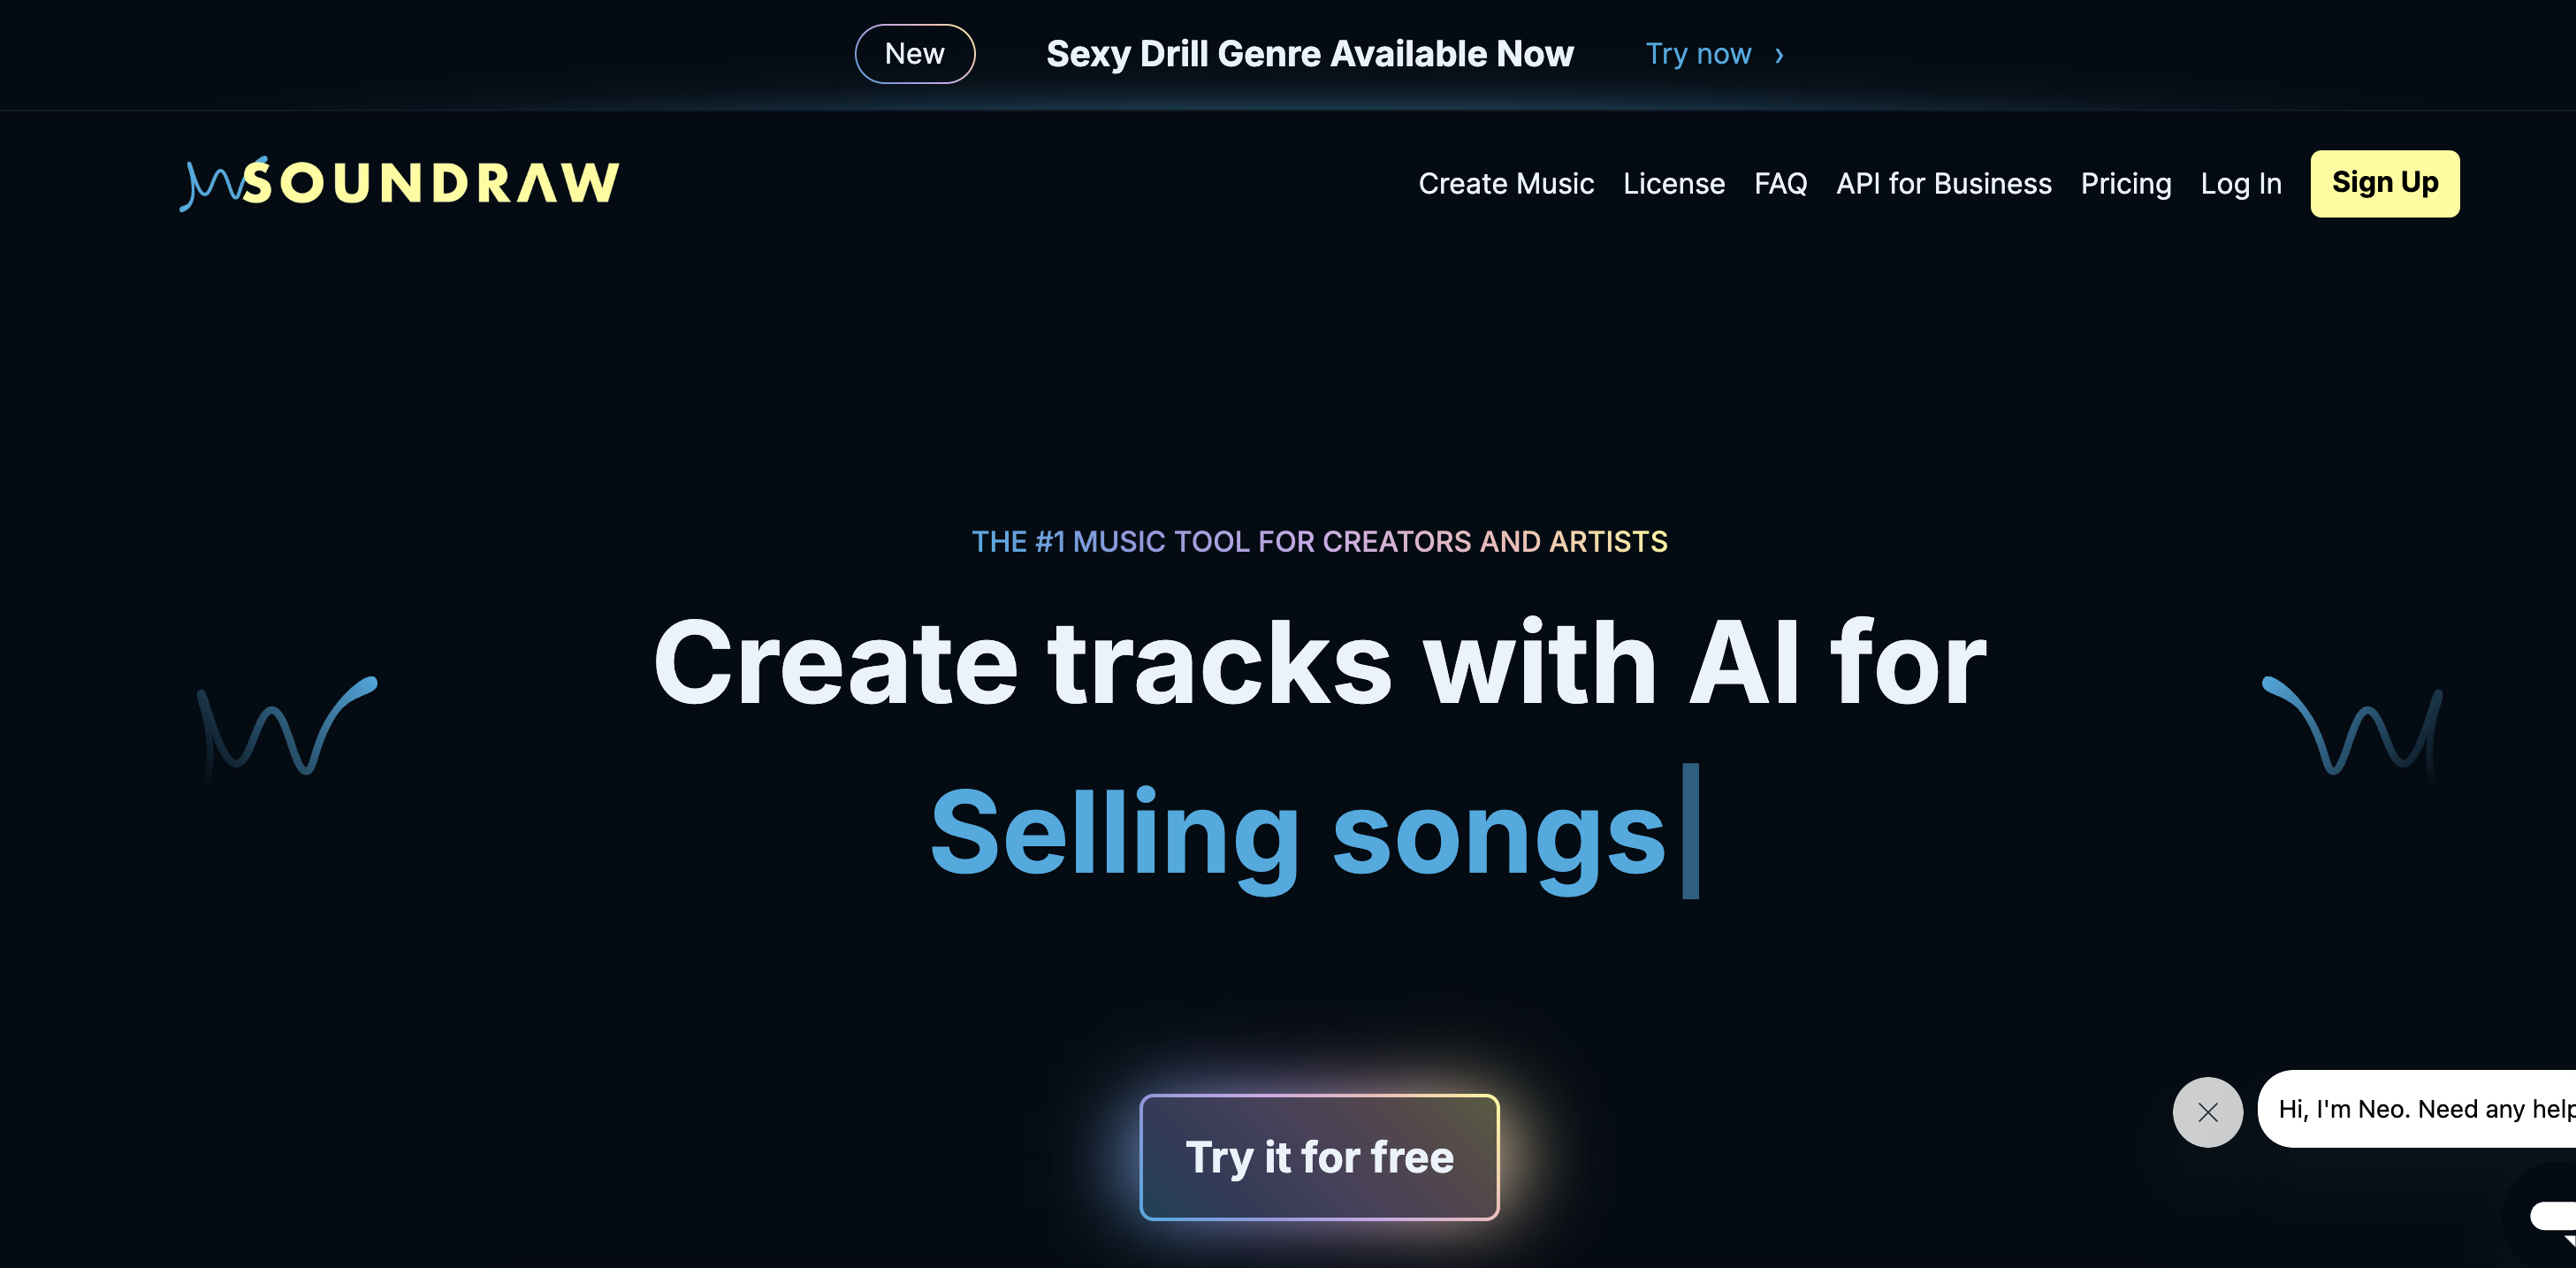Navigate to Pricing page
The image size is (2576, 1268).
pos(2126,182)
